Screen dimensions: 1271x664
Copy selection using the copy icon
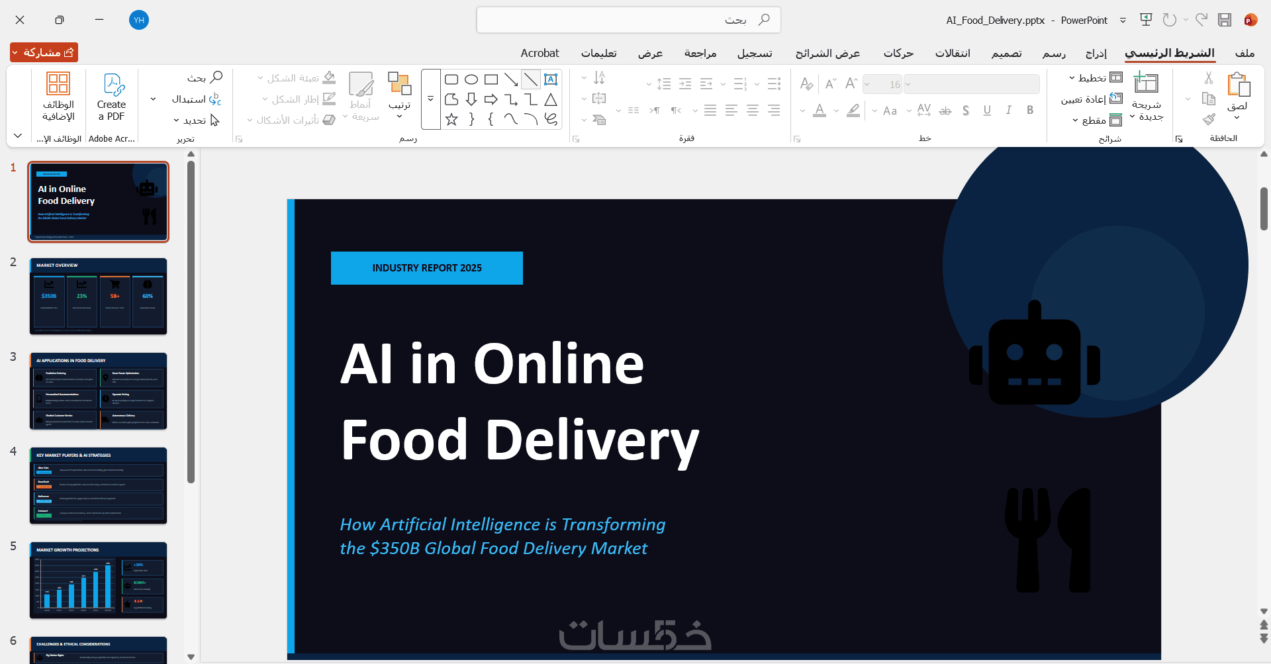coord(1209,99)
